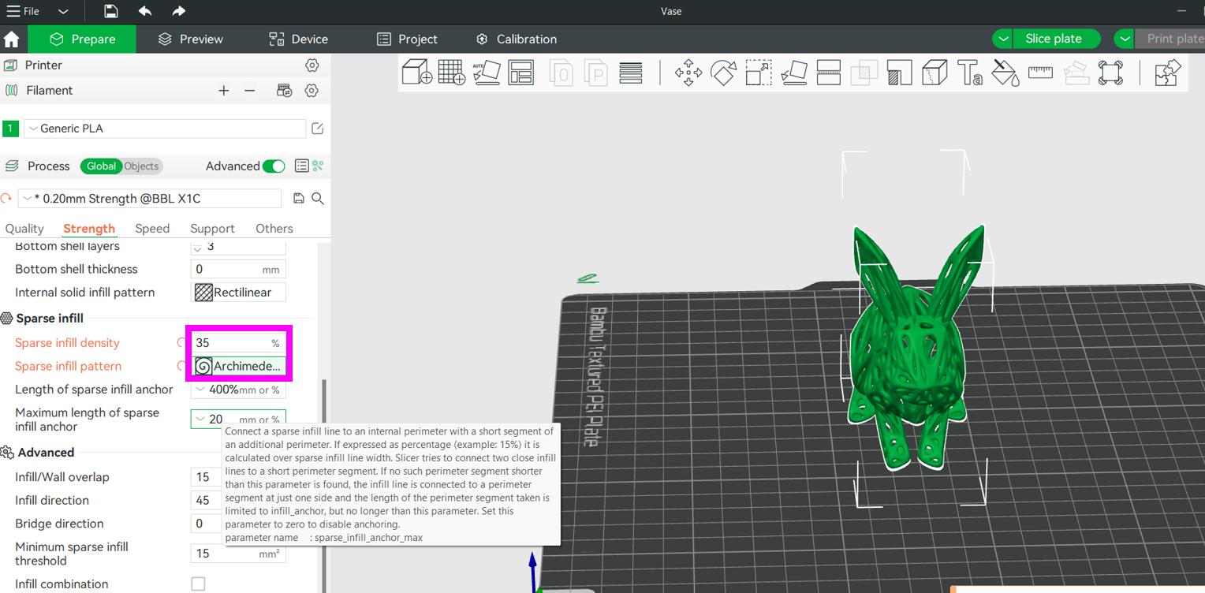The width and height of the screenshot is (1205, 593).
Task: Select the Text shape tool
Action: tap(970, 73)
